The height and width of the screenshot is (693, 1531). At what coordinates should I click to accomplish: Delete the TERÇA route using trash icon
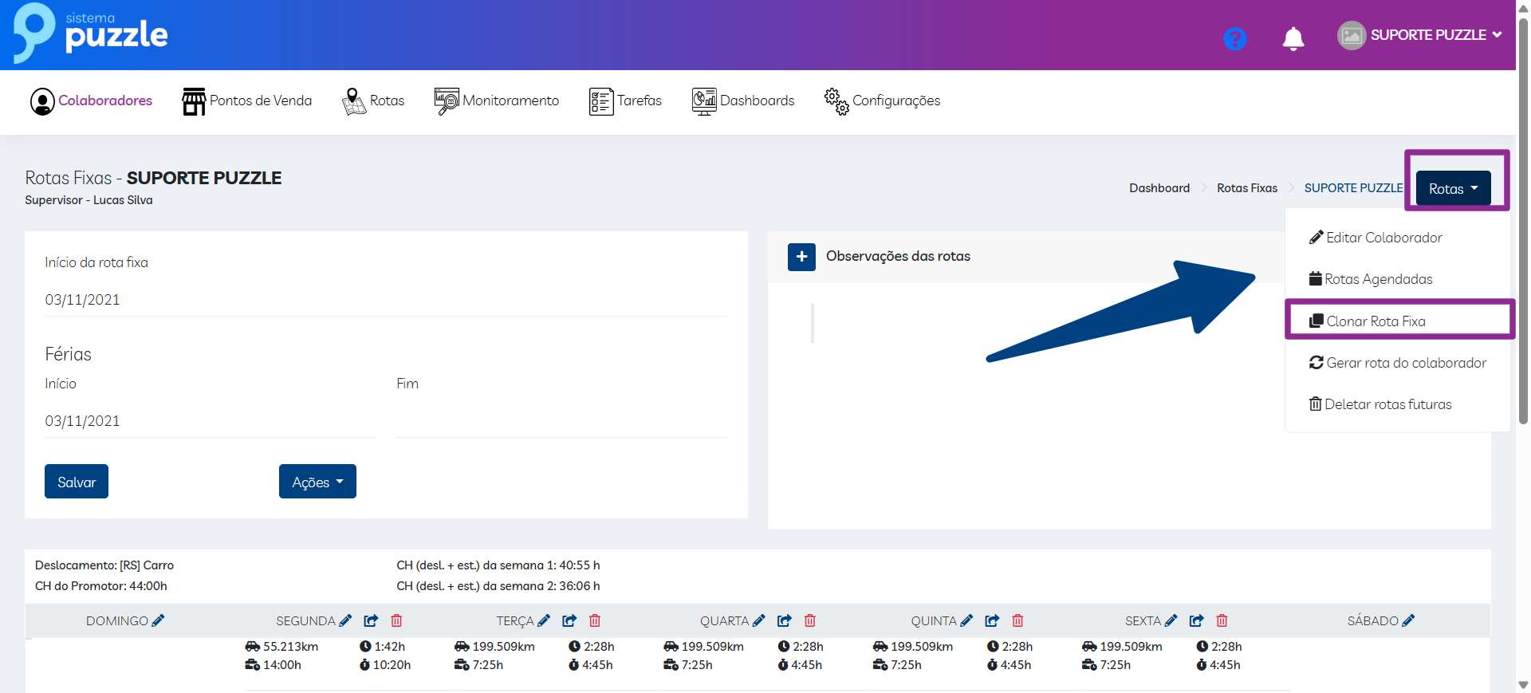point(595,620)
